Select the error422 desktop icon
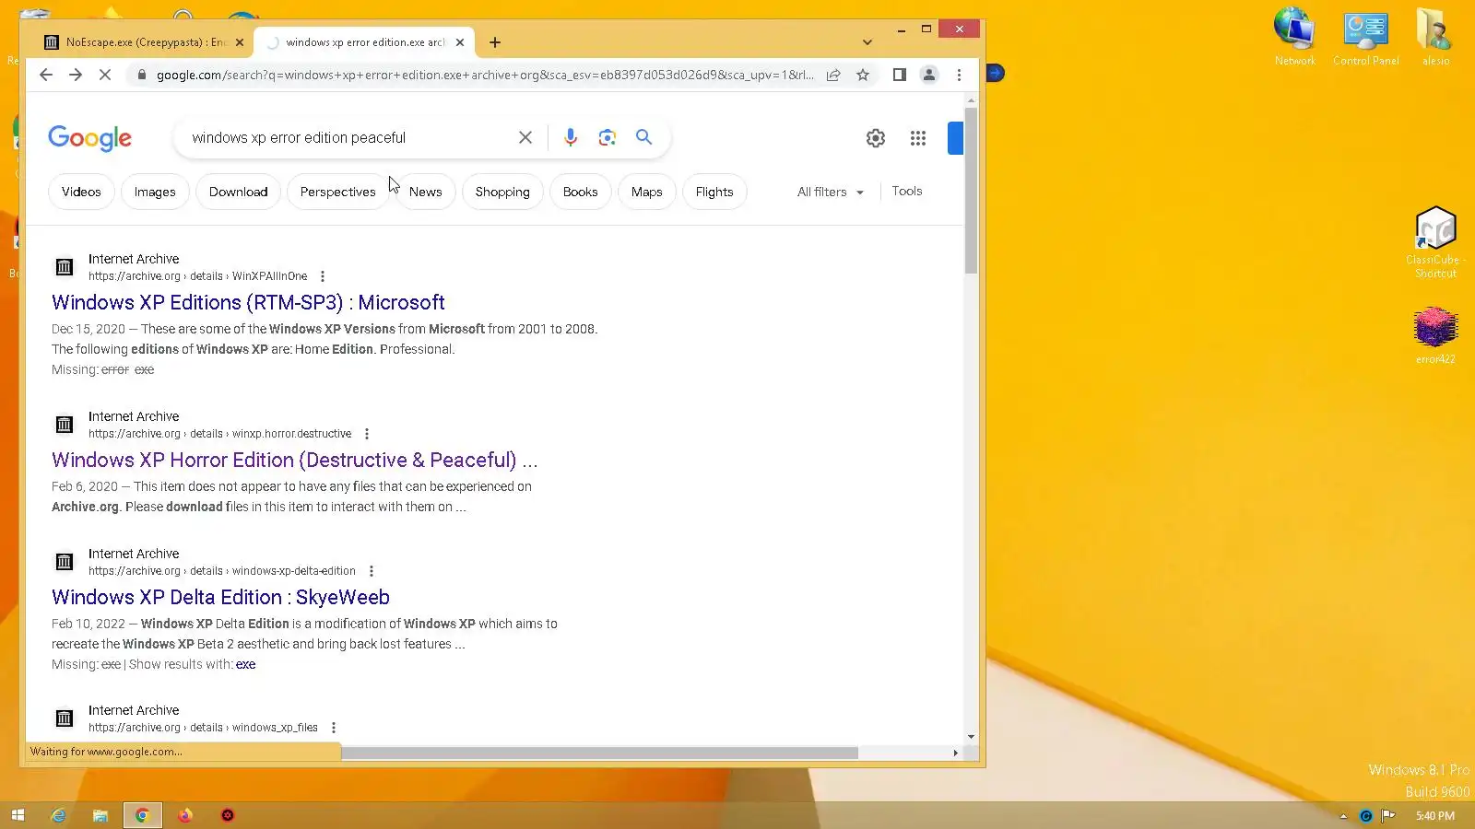This screenshot has width=1475, height=829. (1435, 336)
